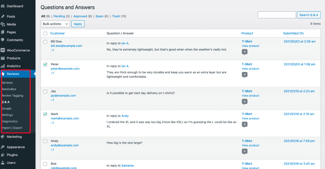325x169 pixels.
Task: Open the Settings submenu item
Action: [7, 115]
